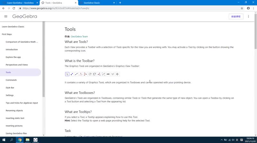
Task: Open Tips and tricks for algebraic input
Action: tap(22, 103)
